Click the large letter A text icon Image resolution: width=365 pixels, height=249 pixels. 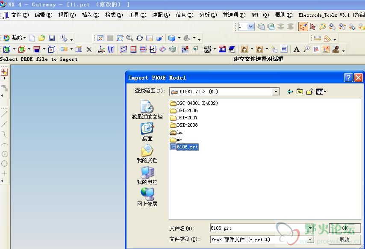point(296,49)
